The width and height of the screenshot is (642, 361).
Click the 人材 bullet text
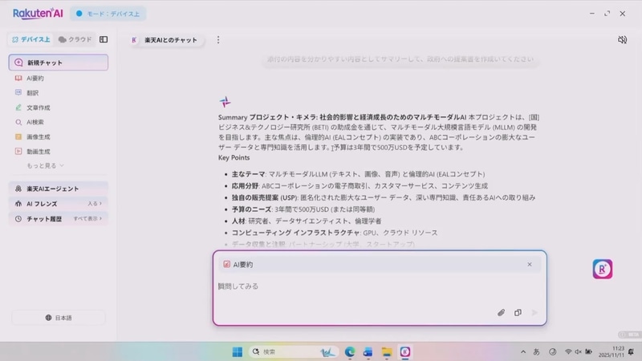point(307,221)
